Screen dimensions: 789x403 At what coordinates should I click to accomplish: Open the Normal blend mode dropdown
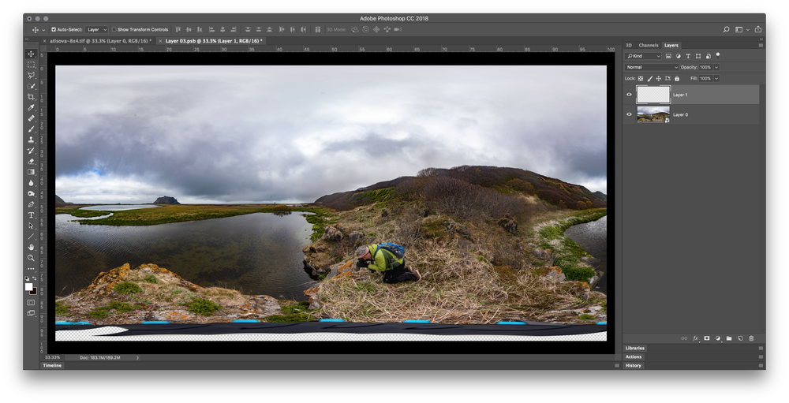click(x=652, y=67)
